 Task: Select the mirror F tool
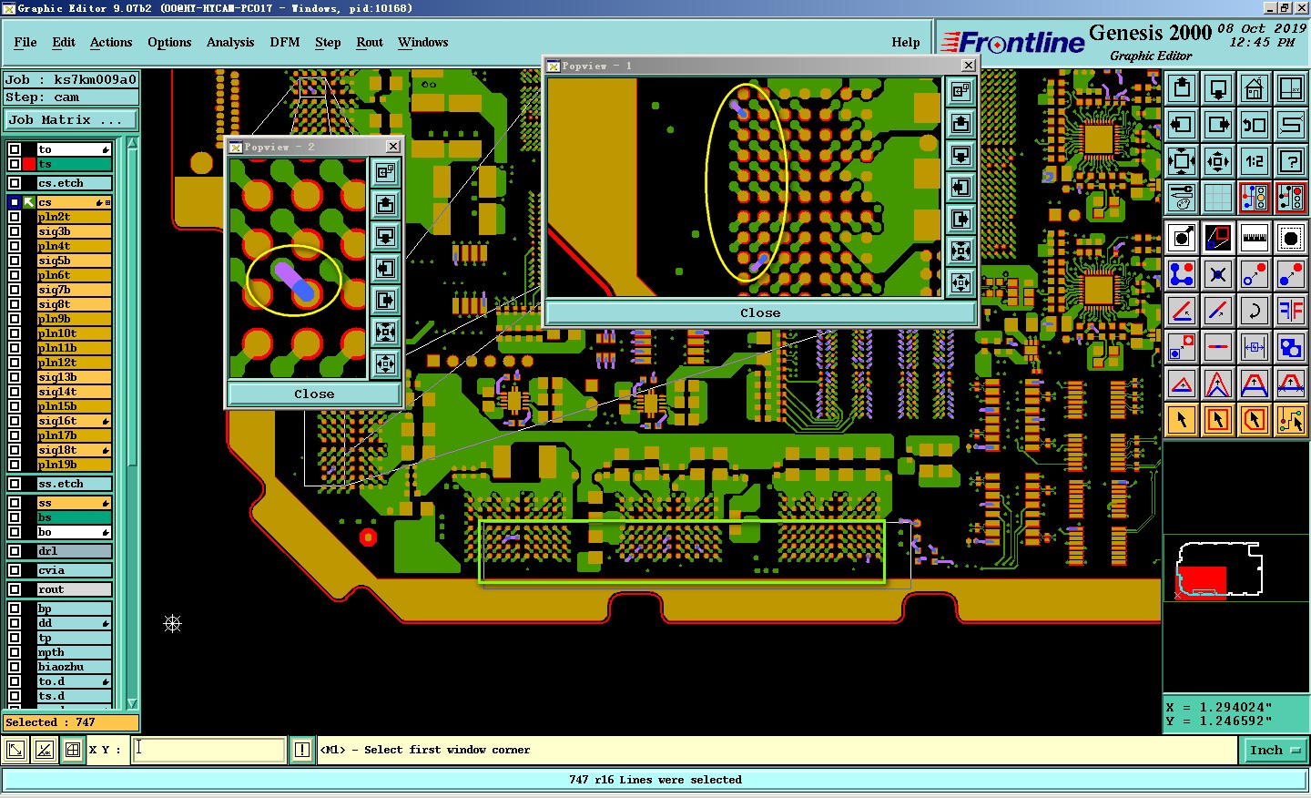[1291, 311]
